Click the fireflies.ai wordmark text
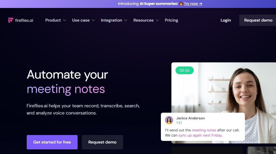The width and height of the screenshot is (276, 154). pos(24,20)
